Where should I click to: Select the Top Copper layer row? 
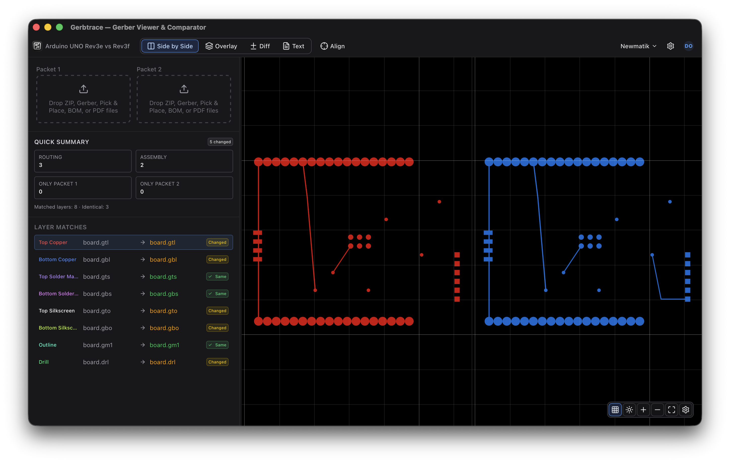pyautogui.click(x=134, y=242)
